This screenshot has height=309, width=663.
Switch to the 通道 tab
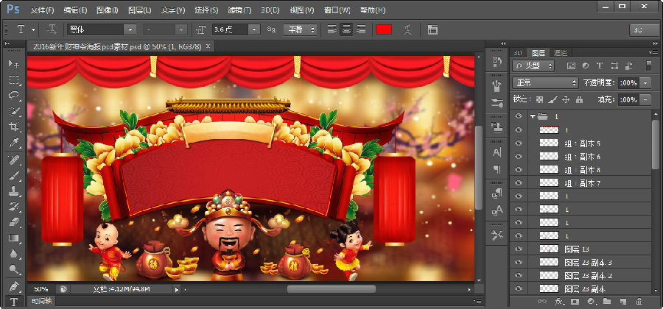click(x=560, y=52)
